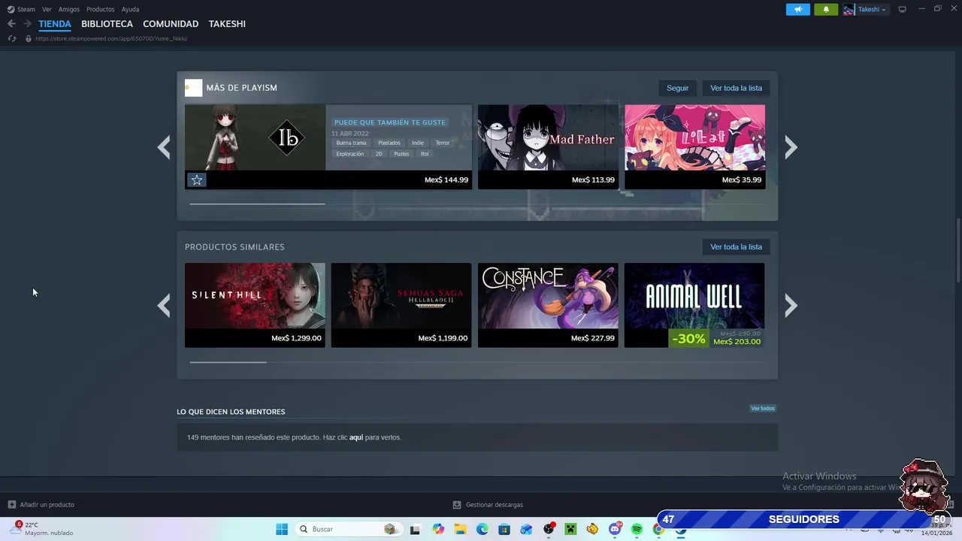Viewport: 962px width, 541px height.
Task: Open Gestionar descargas
Action: tap(488, 505)
